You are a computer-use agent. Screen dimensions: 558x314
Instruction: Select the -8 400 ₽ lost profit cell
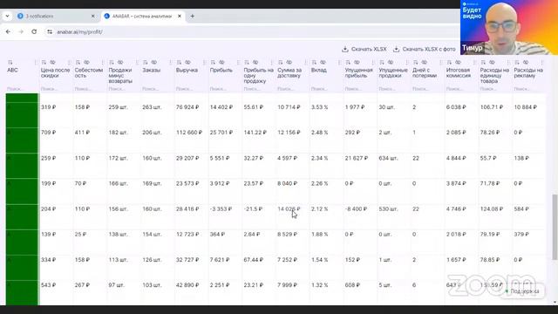(x=356, y=209)
